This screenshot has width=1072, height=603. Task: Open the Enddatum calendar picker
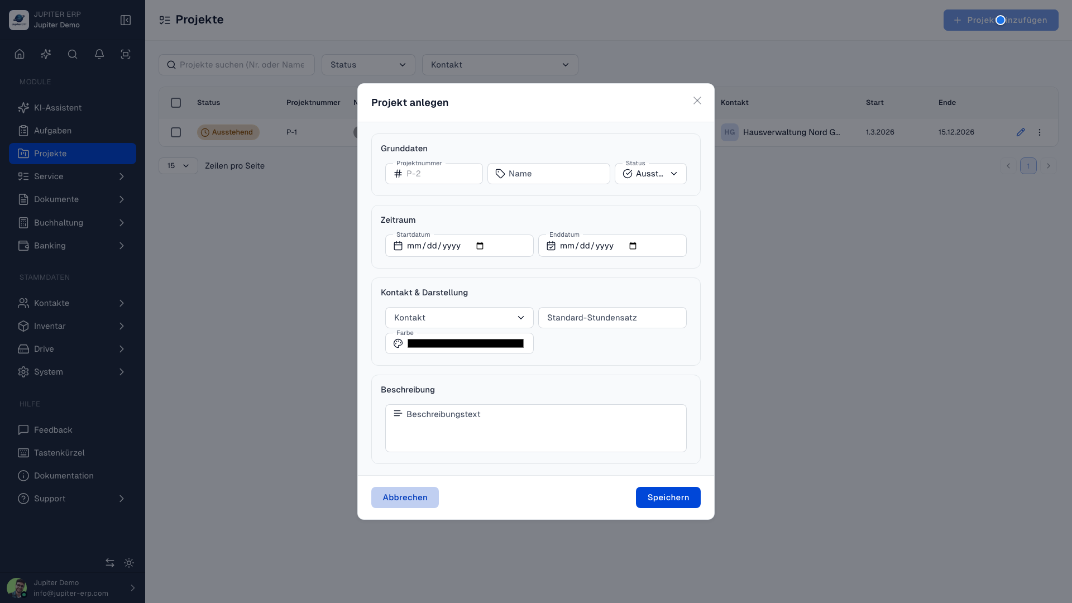[633, 246]
